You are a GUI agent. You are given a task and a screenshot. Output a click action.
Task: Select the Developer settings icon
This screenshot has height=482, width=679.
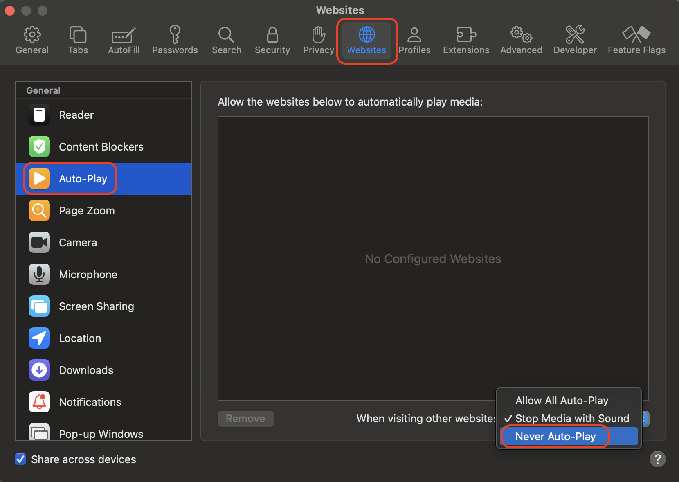pos(575,39)
